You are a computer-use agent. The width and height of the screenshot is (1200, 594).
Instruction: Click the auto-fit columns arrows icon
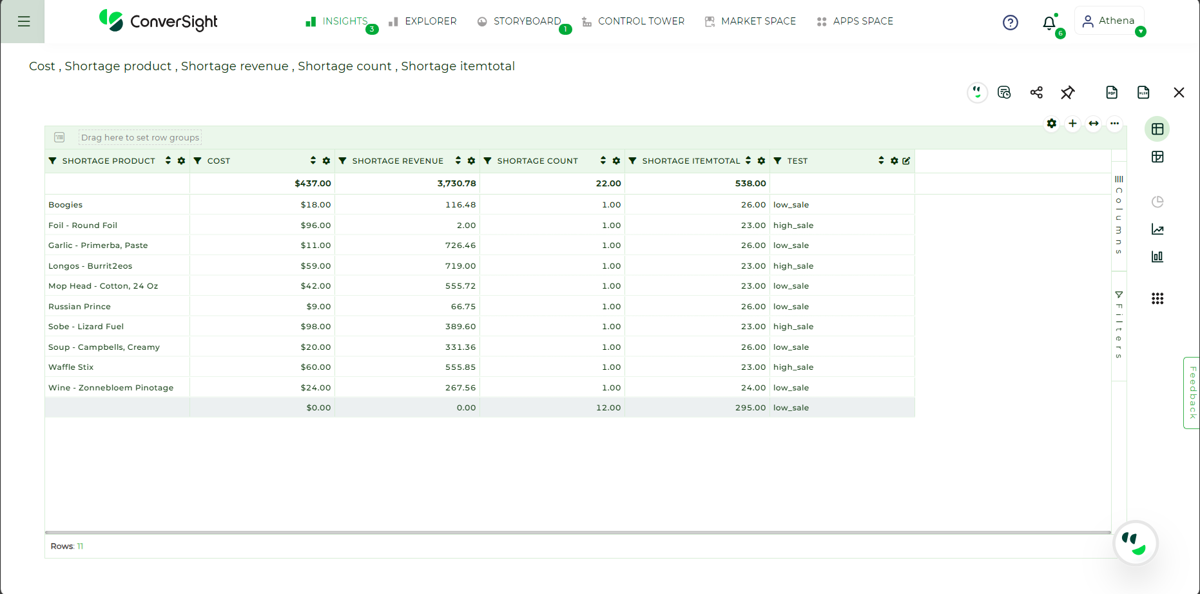(1094, 124)
